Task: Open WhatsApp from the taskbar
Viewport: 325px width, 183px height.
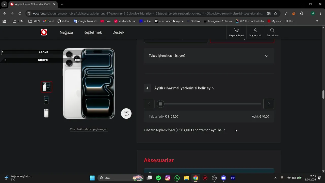Action: (x=177, y=178)
